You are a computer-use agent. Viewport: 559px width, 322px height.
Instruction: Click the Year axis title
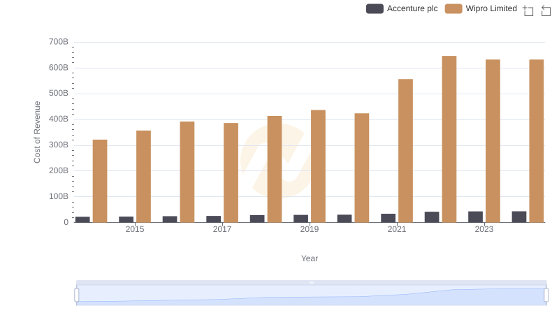[310, 258]
